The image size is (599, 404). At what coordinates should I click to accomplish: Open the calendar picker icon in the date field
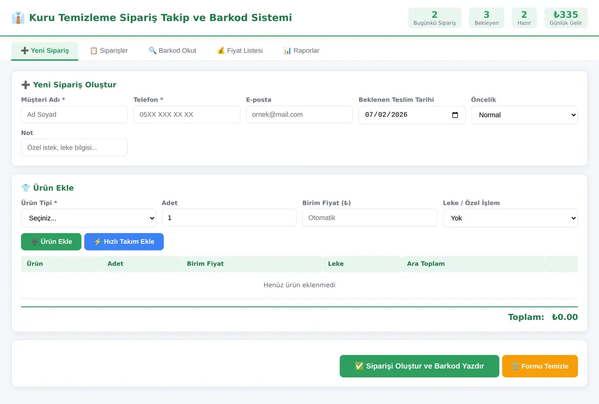(x=455, y=115)
